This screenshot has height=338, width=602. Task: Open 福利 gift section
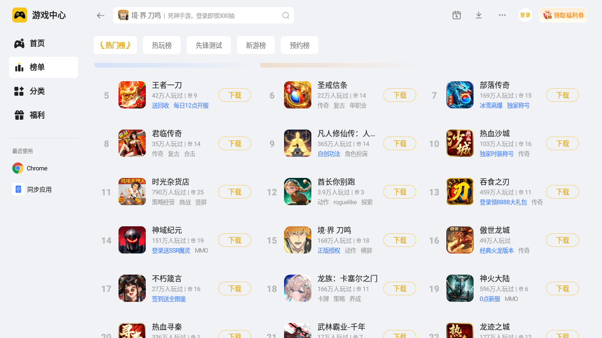coord(43,115)
